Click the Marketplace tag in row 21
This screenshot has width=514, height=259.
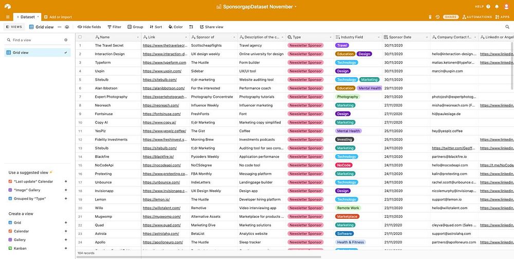click(347, 216)
